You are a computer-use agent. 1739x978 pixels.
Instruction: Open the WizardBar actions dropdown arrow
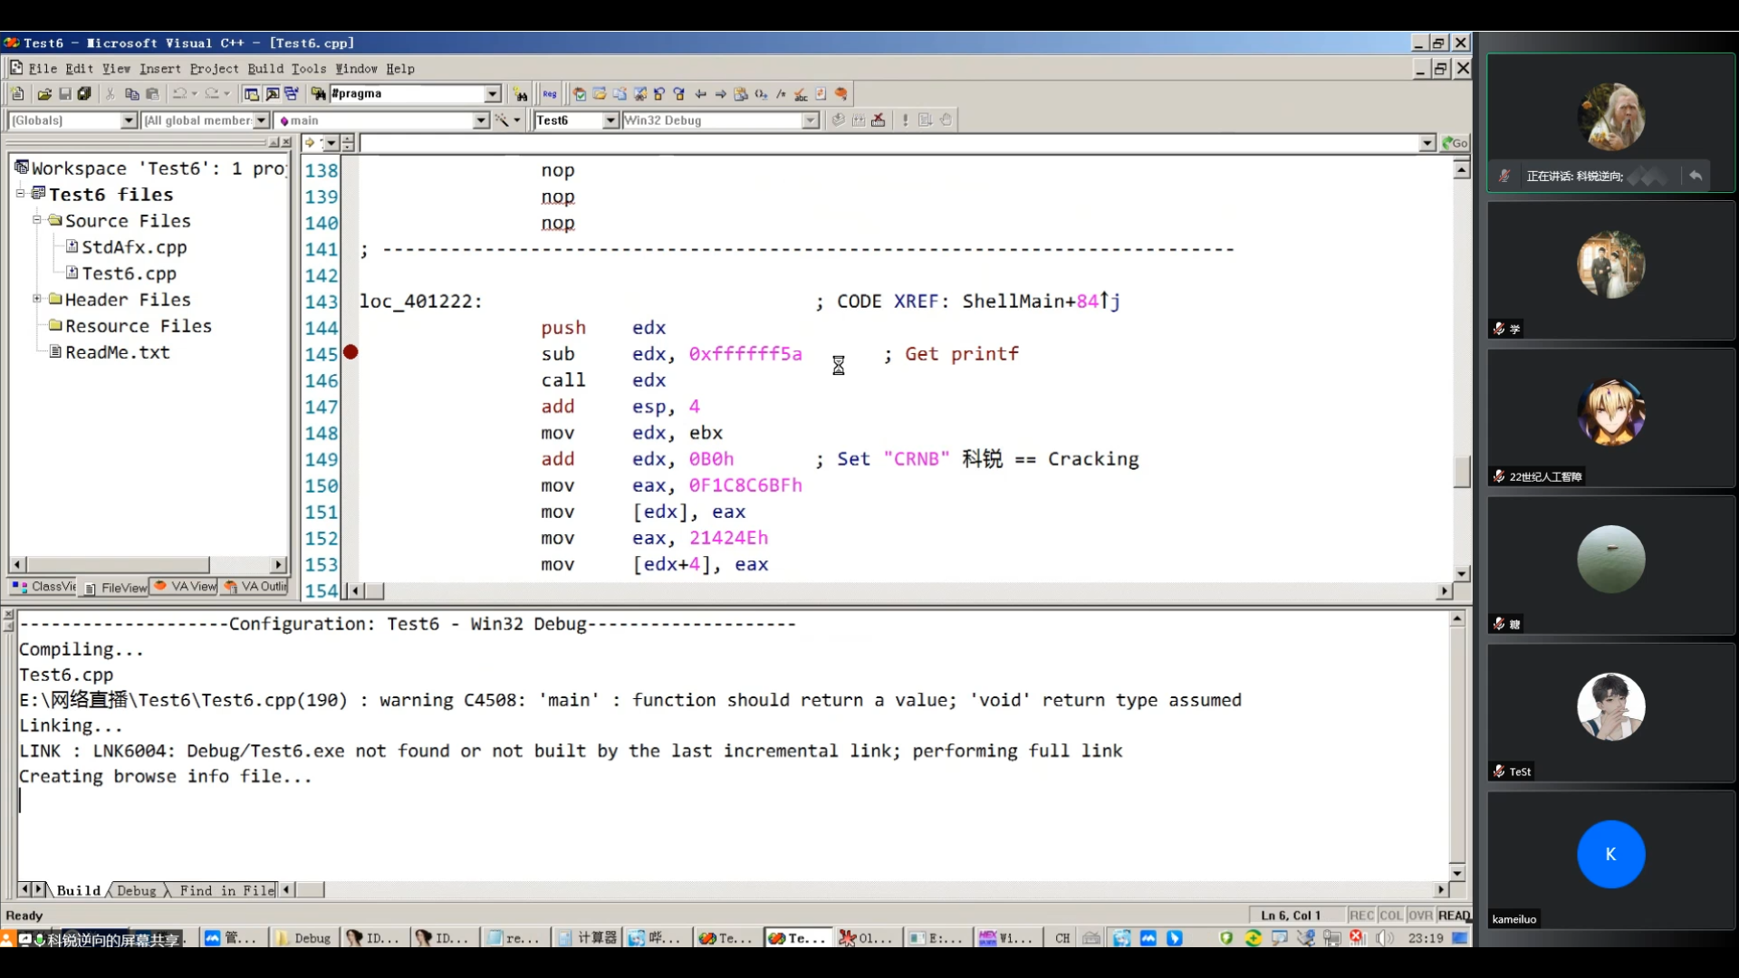coord(517,120)
